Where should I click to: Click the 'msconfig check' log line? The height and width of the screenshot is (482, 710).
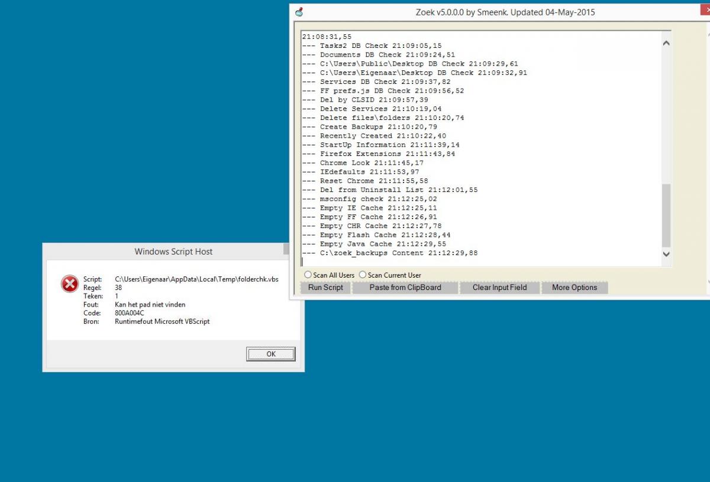tap(370, 199)
